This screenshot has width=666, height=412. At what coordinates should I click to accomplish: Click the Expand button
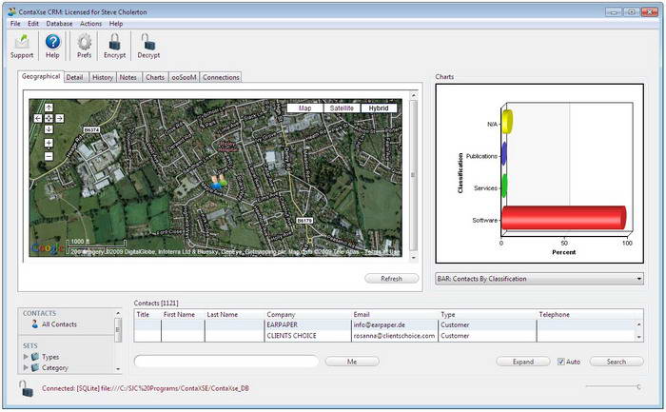tap(523, 362)
